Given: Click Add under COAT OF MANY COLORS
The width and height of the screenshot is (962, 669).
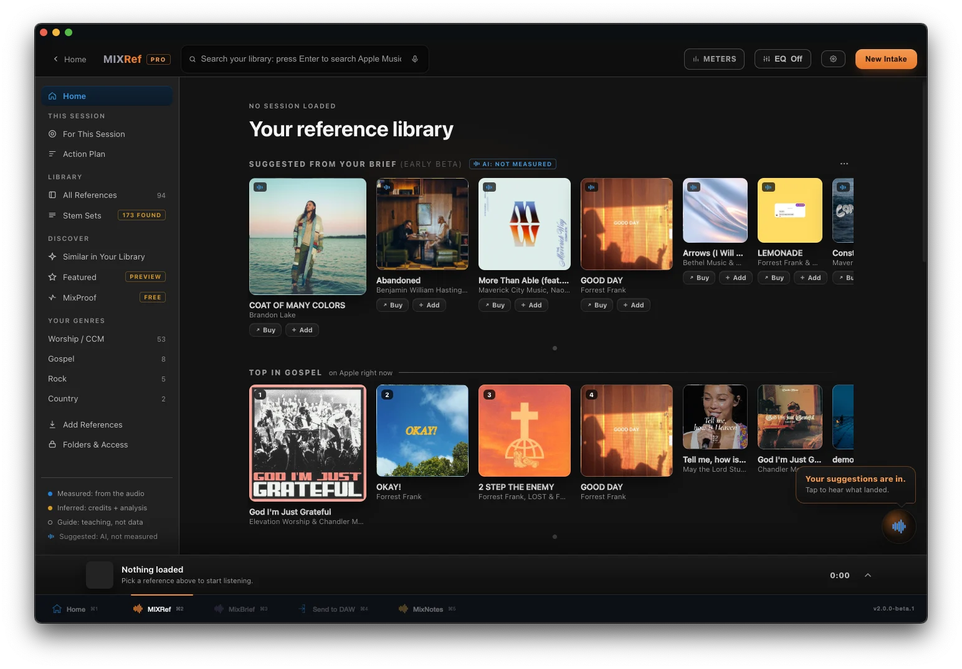Looking at the screenshot, I should pyautogui.click(x=302, y=330).
